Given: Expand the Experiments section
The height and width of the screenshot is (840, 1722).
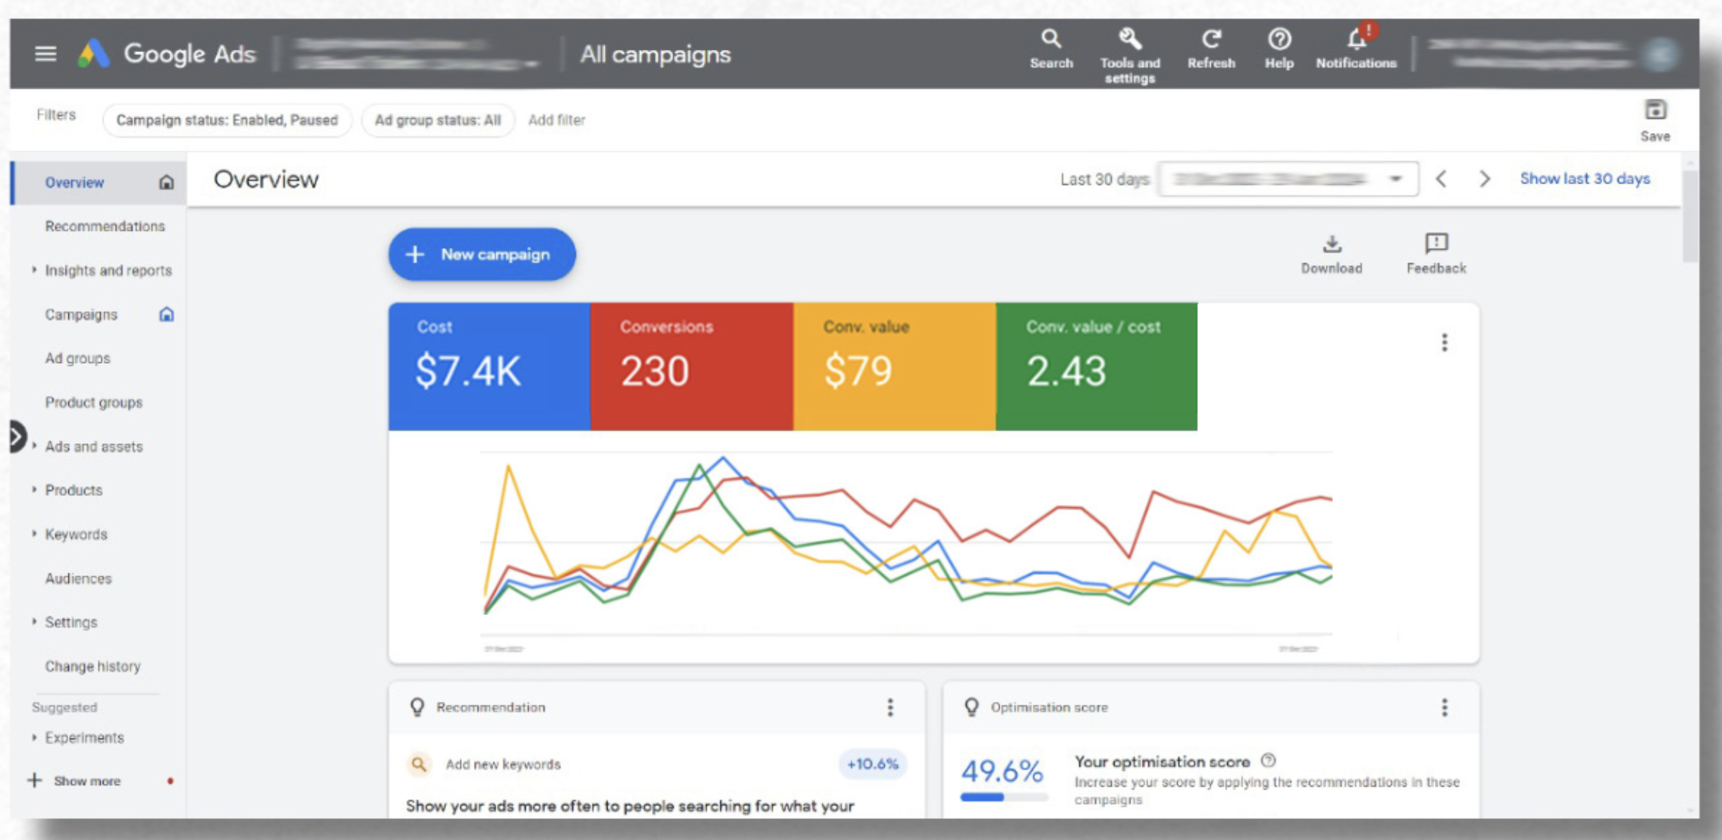Looking at the screenshot, I should [x=34, y=737].
